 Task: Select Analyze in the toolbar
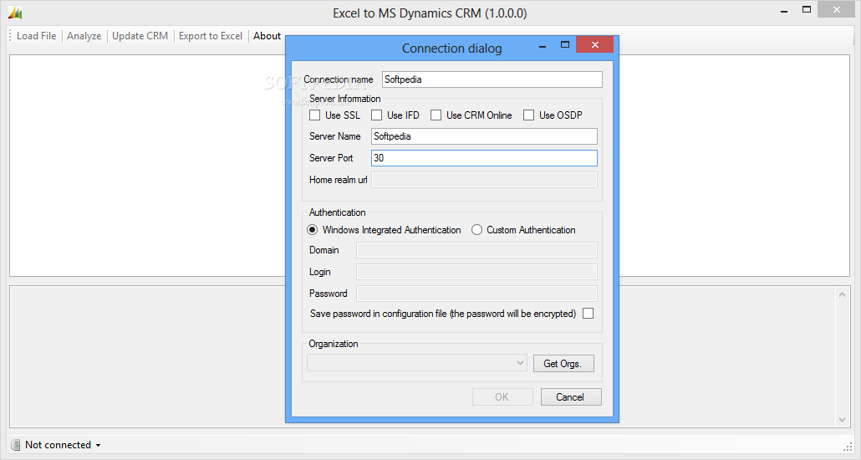[84, 36]
